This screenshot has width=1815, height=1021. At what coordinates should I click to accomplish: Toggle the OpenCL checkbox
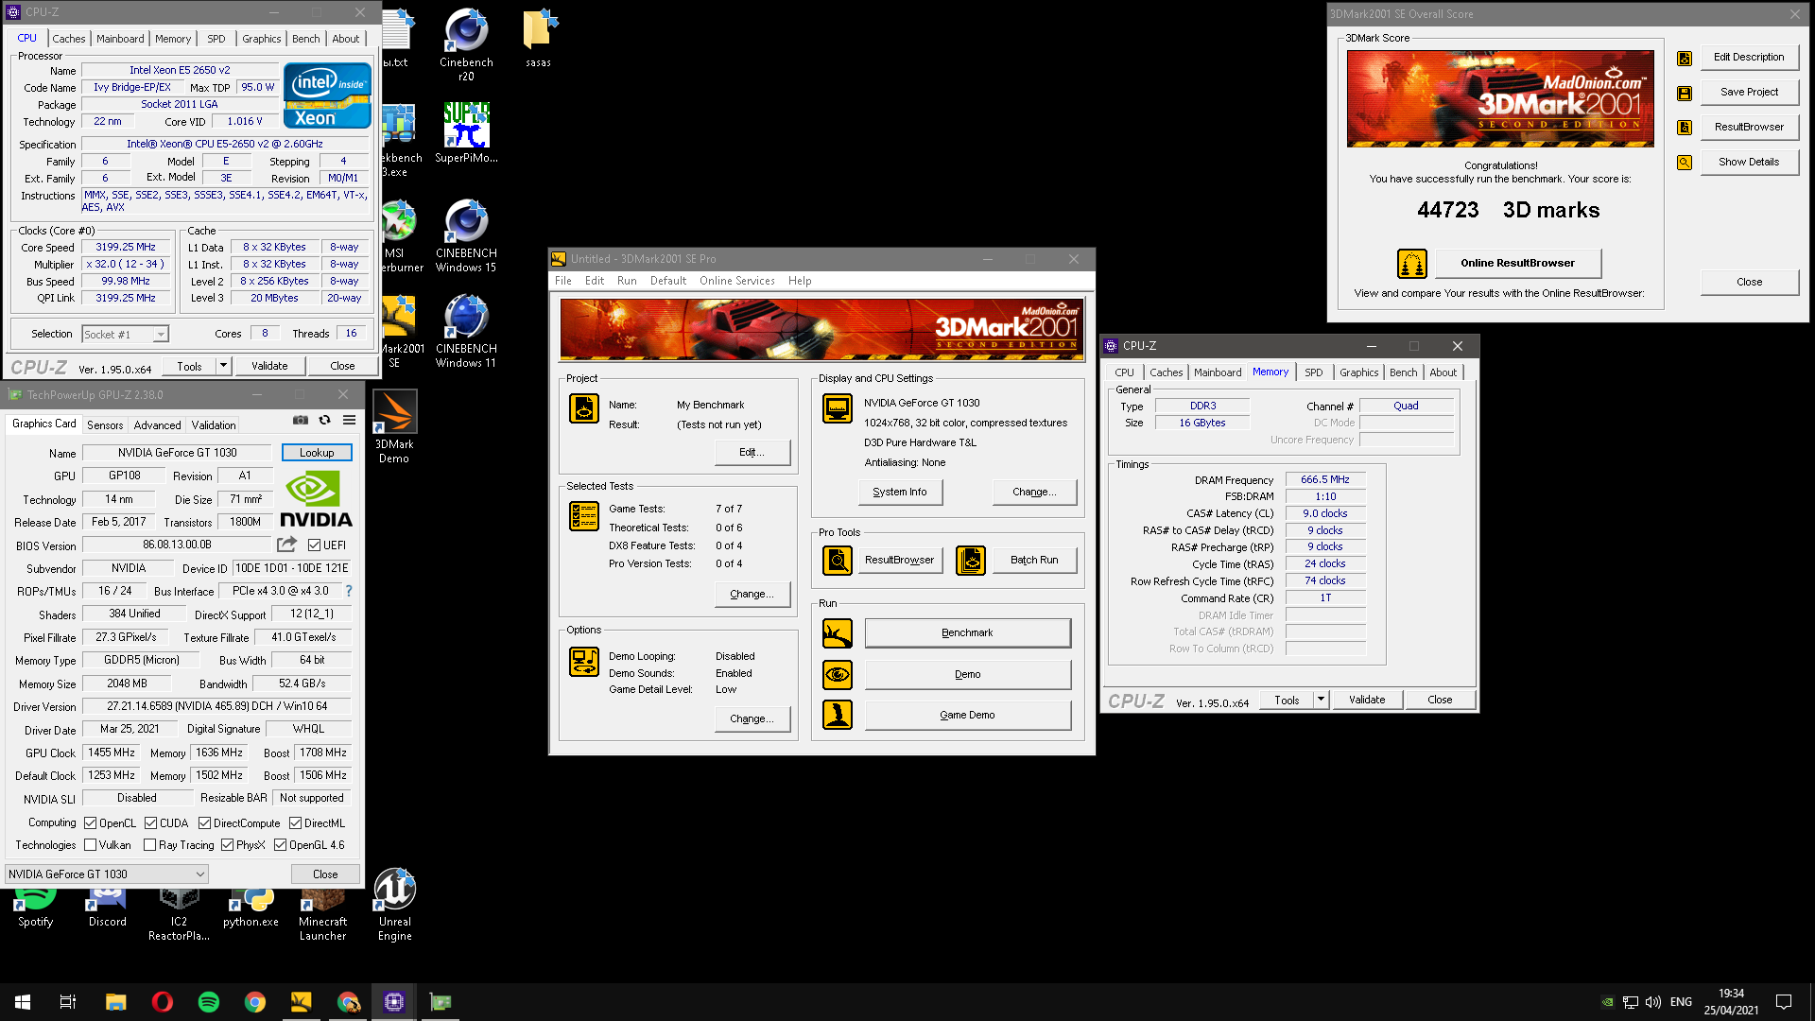(x=91, y=823)
